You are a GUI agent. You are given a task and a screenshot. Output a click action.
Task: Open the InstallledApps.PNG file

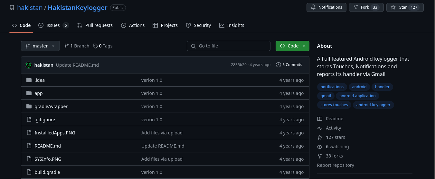(55, 133)
